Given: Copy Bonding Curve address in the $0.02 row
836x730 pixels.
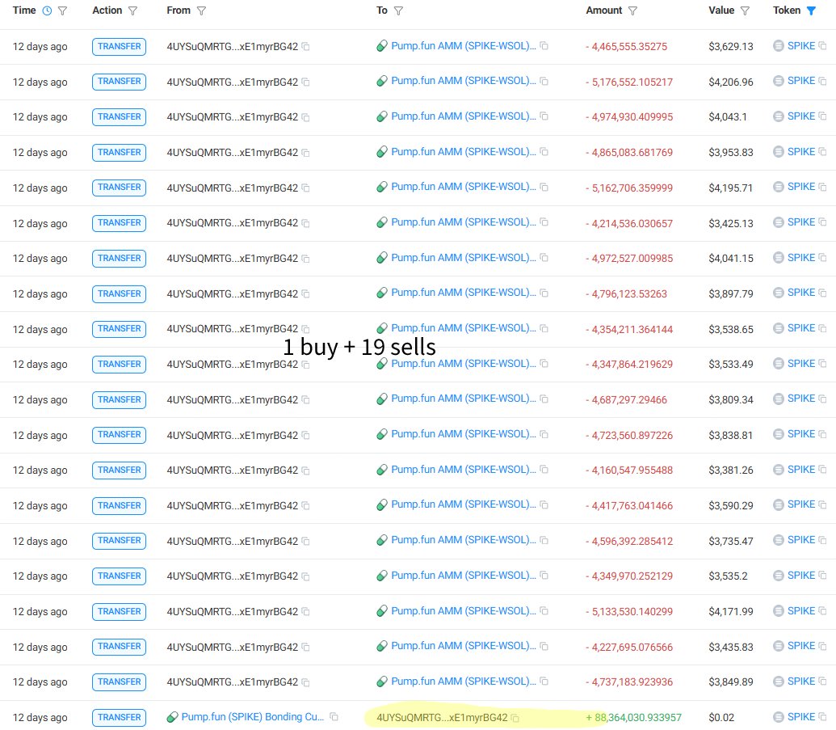Looking at the screenshot, I should [x=334, y=716].
